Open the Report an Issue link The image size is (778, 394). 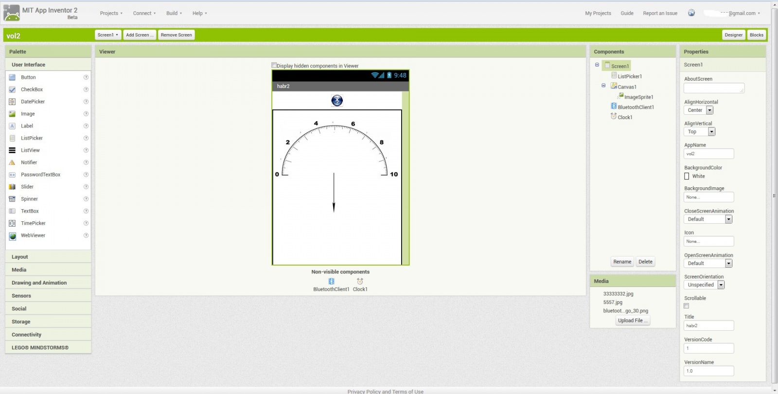(660, 14)
